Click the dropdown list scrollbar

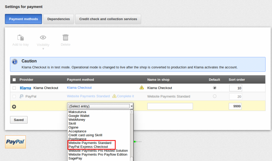(132, 136)
